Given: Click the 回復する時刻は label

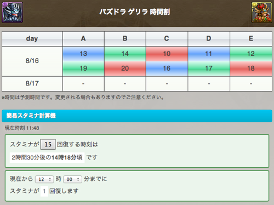Looking at the screenshot, I should 77,144.
